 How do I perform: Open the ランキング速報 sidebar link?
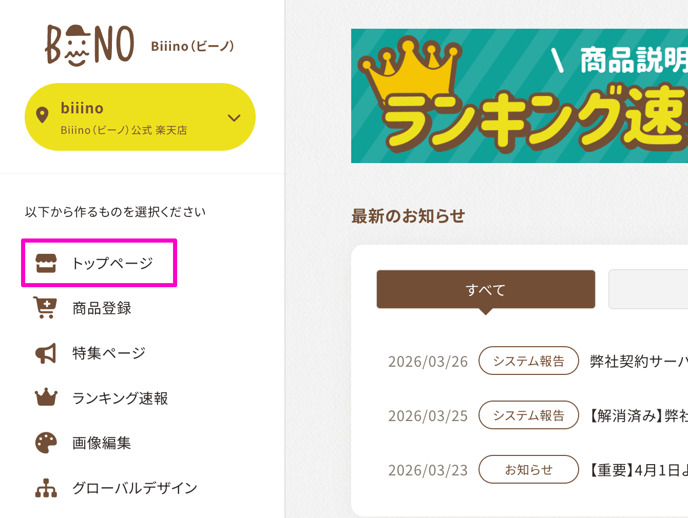pos(120,398)
